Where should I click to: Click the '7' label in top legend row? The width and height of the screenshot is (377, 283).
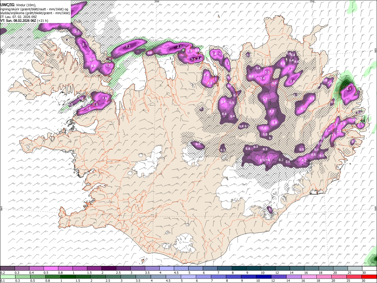218,273
